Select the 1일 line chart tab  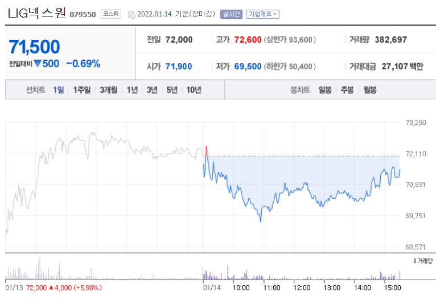click(x=59, y=90)
